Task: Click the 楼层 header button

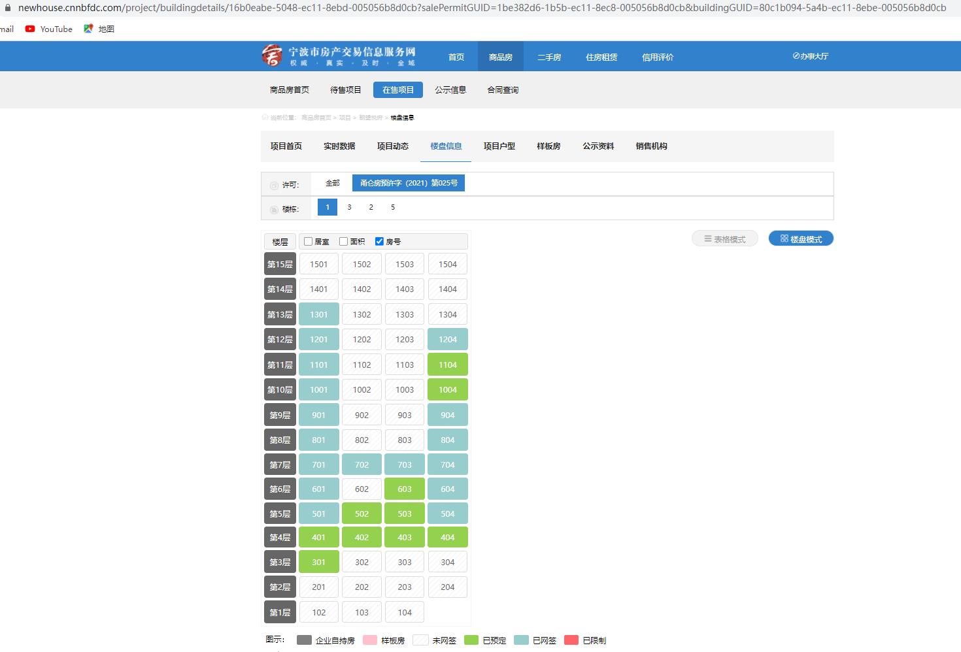Action: (x=280, y=242)
